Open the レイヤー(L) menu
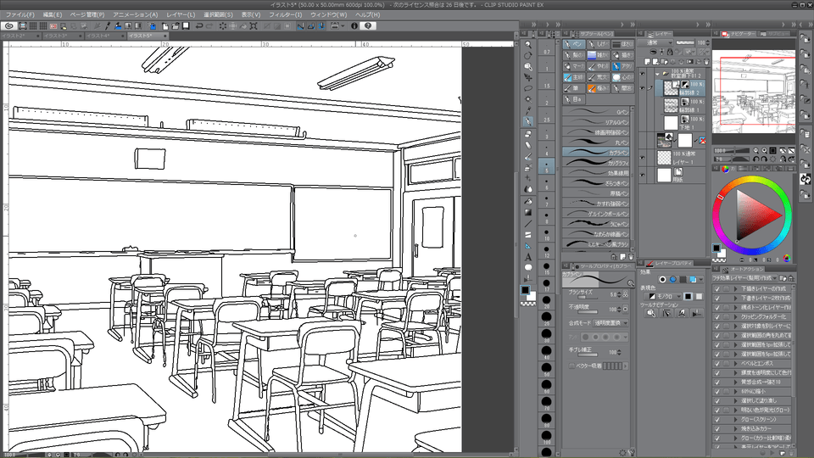The width and height of the screenshot is (814, 458). pos(180,14)
